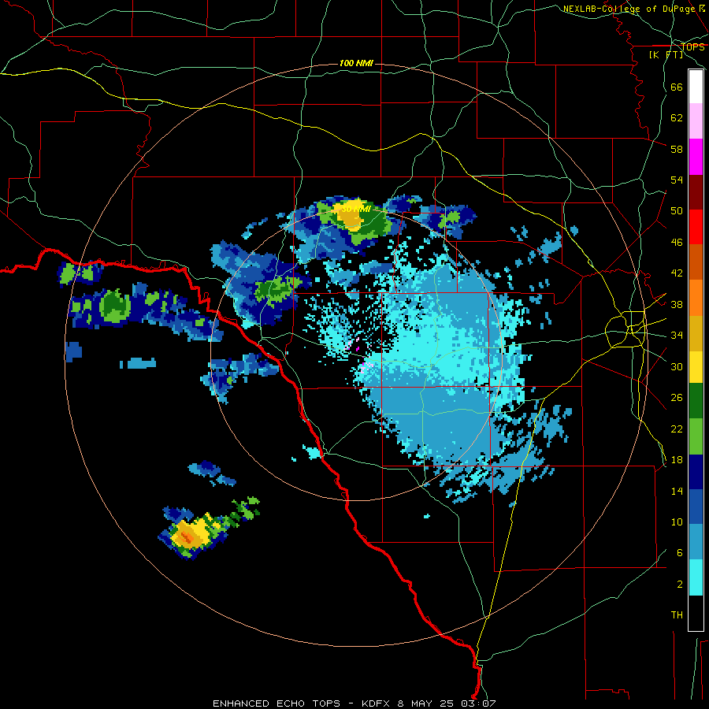Click the "100 NMI" range ring label
This screenshot has width=709, height=709.
tap(356, 63)
